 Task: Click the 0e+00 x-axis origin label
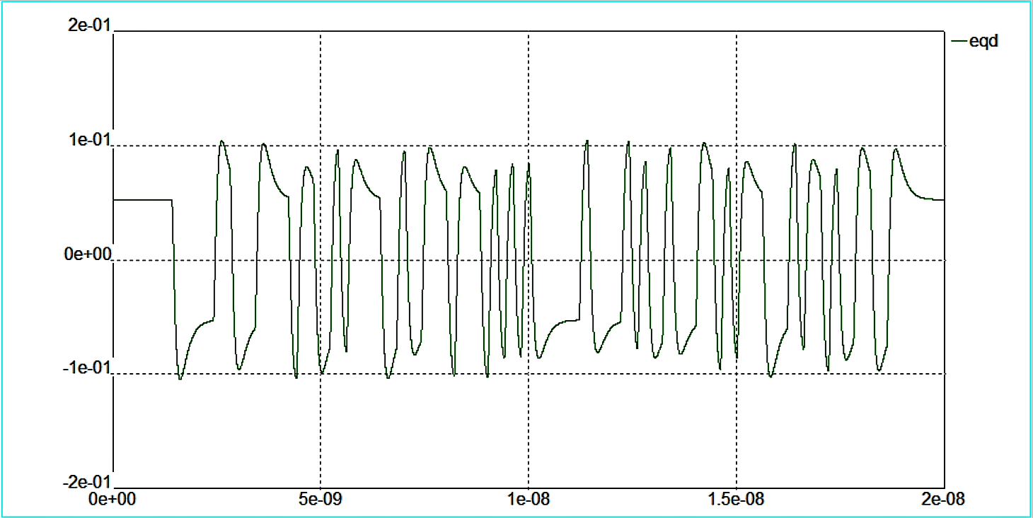click(x=115, y=500)
